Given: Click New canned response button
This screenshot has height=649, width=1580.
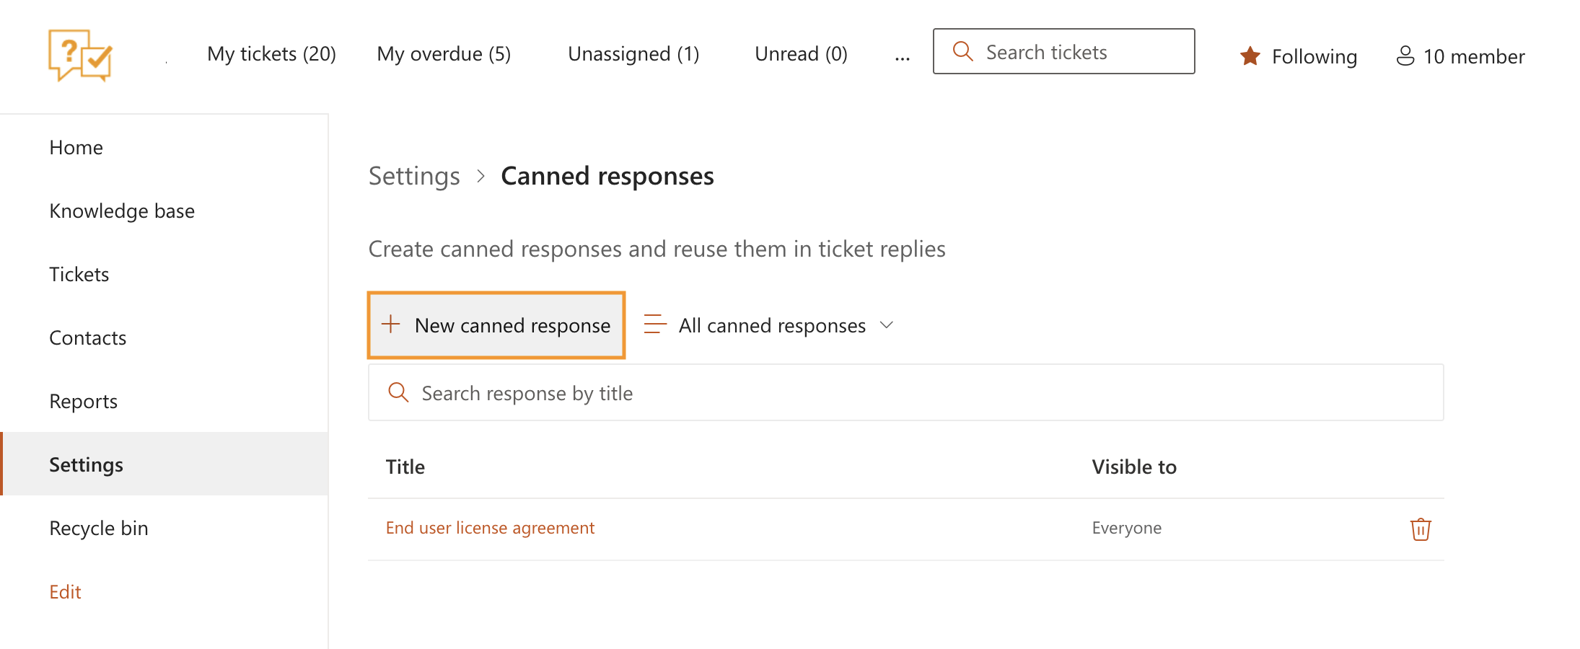Looking at the screenshot, I should tap(496, 325).
